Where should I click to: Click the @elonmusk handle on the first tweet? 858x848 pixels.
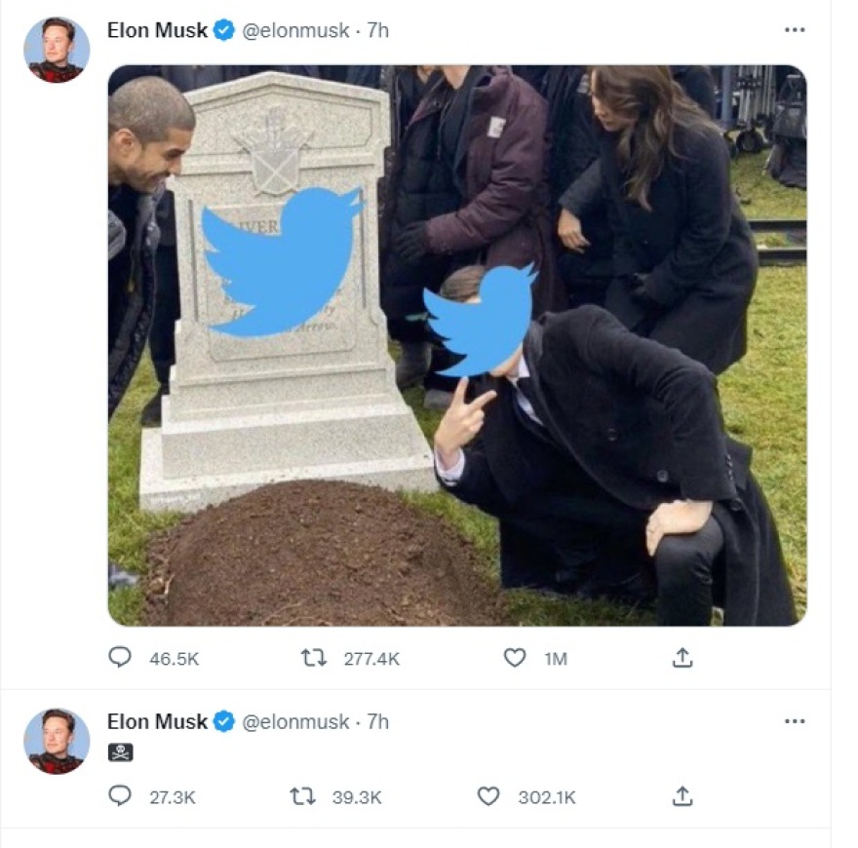point(295,30)
